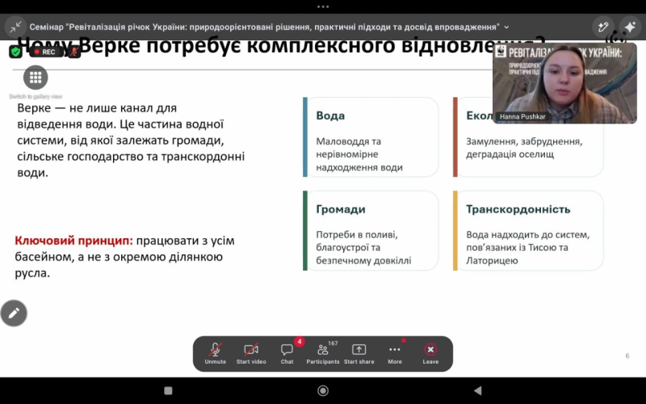Unmute the microphone in the meeting toolbar

[215, 354]
